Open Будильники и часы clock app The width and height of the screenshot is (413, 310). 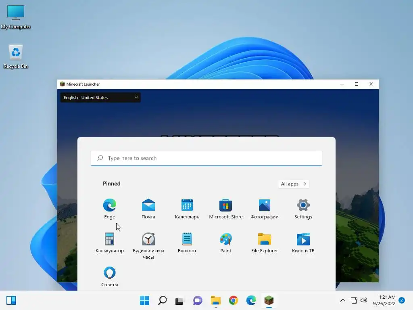point(148,246)
